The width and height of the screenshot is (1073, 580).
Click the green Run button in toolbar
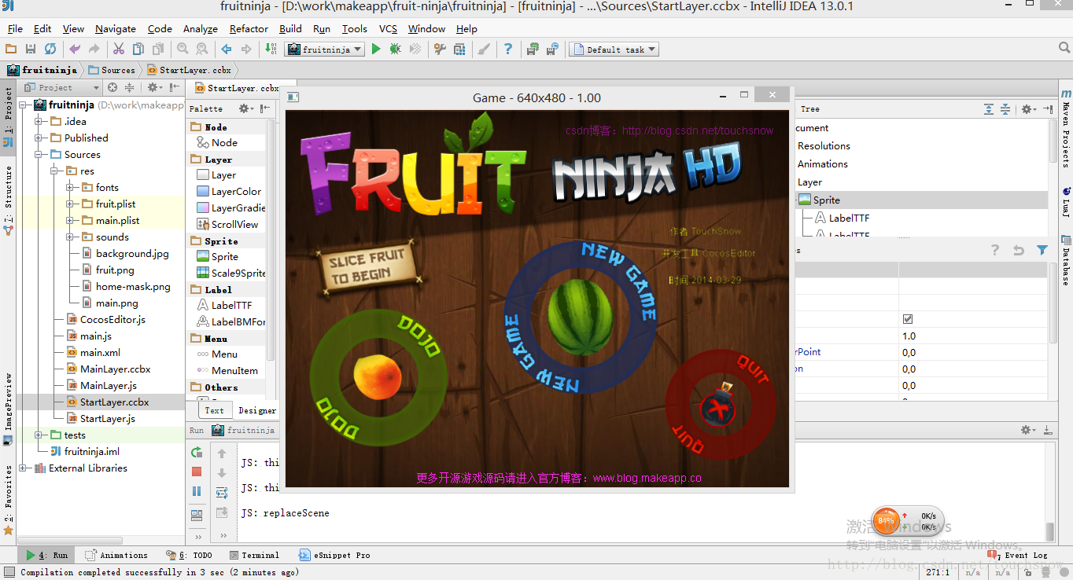click(x=376, y=50)
